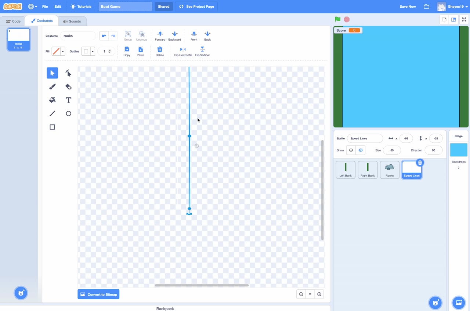Pick the Line tool
This screenshot has width=470, height=311.
52,113
